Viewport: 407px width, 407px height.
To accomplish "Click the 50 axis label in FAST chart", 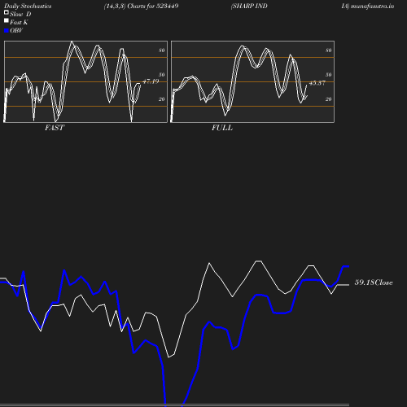I will [x=162, y=75].
